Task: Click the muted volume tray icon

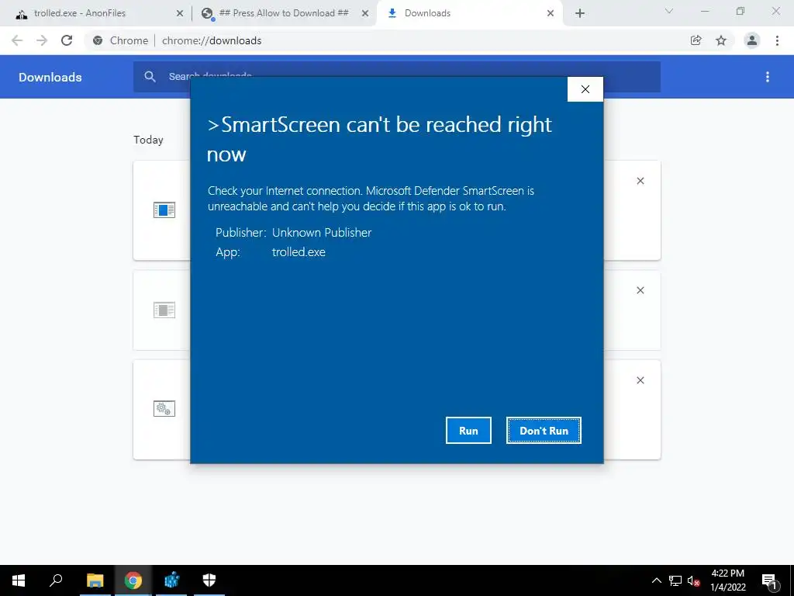Action: pyautogui.click(x=693, y=580)
